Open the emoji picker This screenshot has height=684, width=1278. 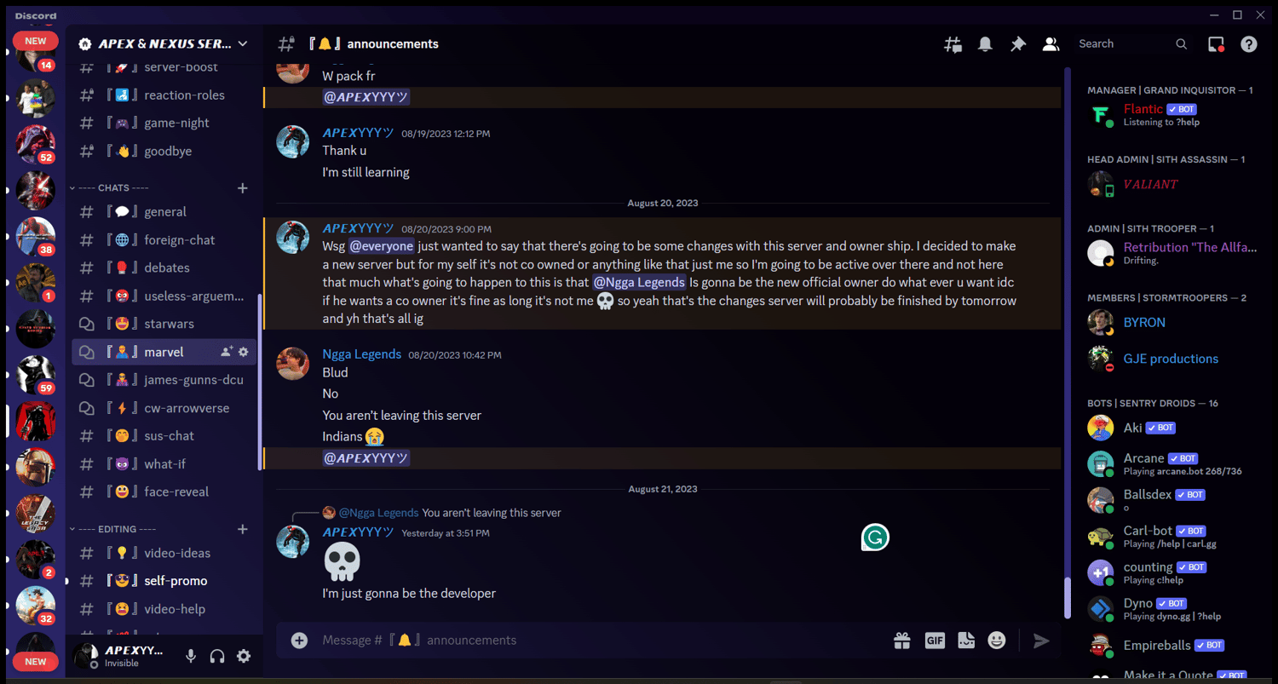coord(997,641)
